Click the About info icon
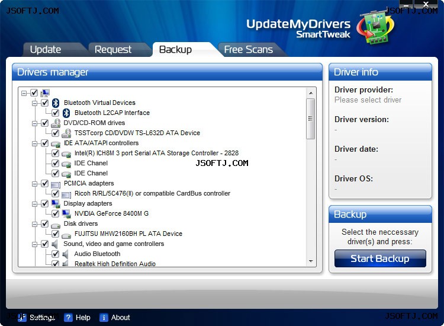The width and height of the screenshot is (444, 326). coord(104,318)
